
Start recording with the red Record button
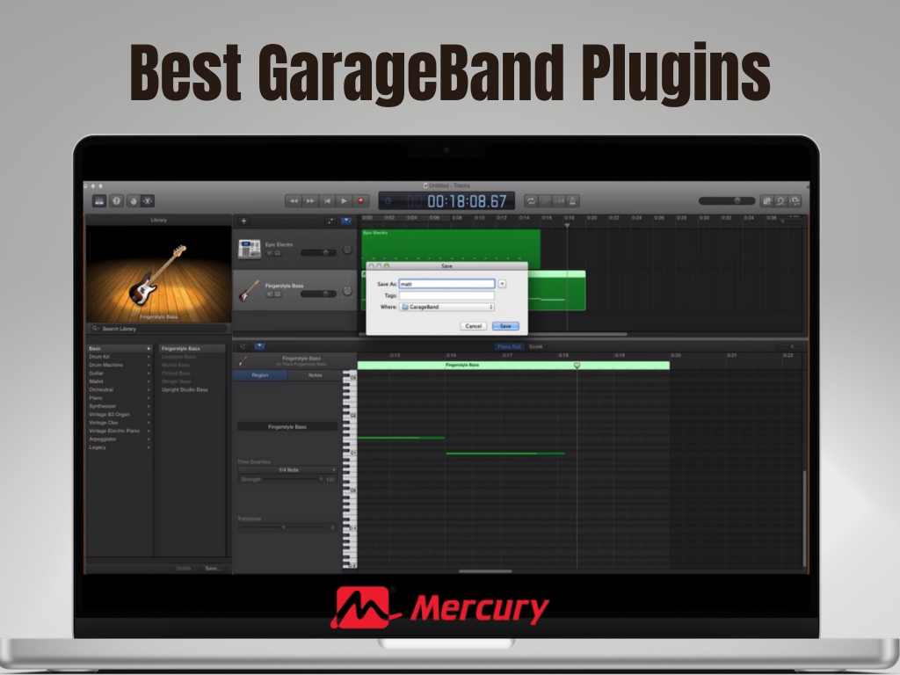point(360,201)
